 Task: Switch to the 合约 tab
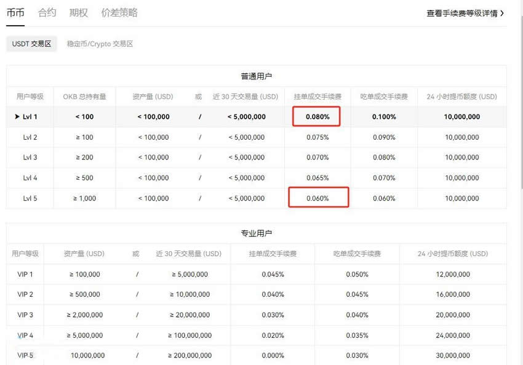[x=47, y=13]
